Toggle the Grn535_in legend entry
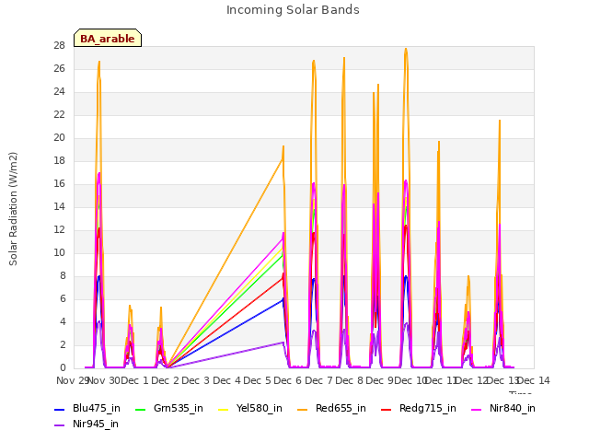 pos(169,408)
